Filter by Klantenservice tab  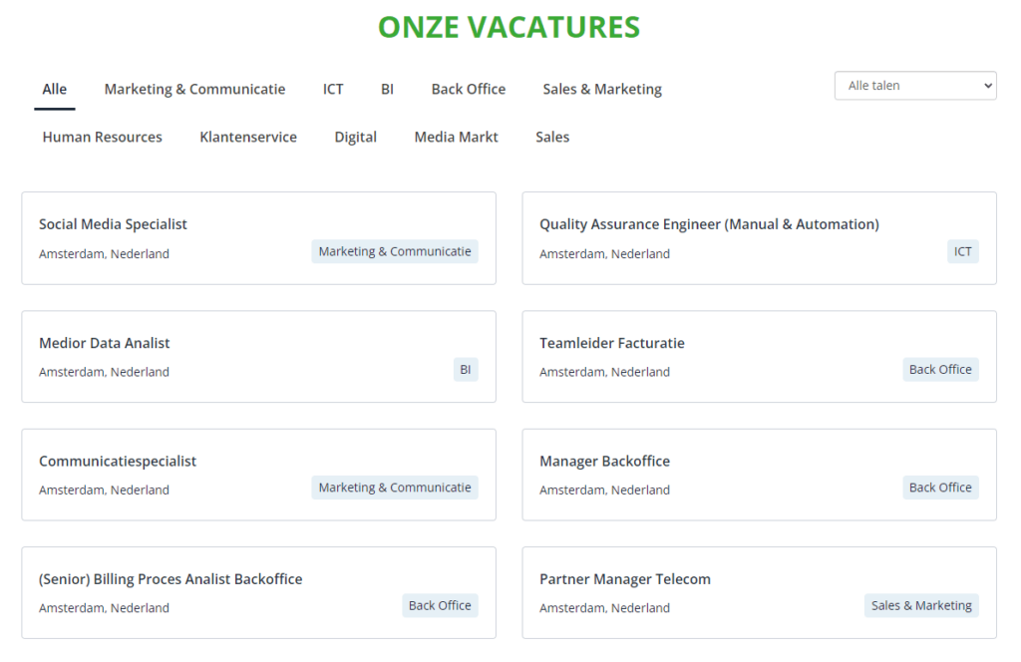[248, 138]
